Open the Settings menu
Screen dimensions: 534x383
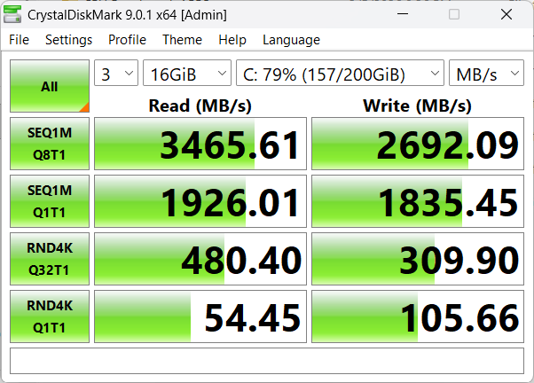pos(68,40)
